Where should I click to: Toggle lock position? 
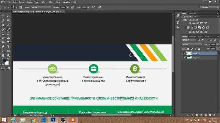[x=196, y=49]
